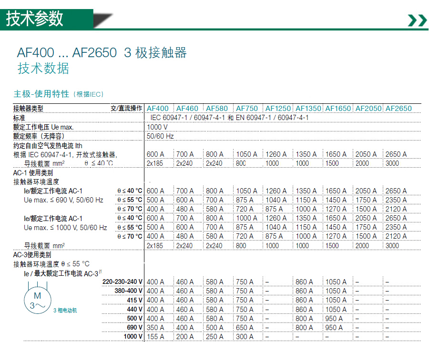429x342 pixels.
Task: Click the 690 V row label
Action: pos(134,328)
